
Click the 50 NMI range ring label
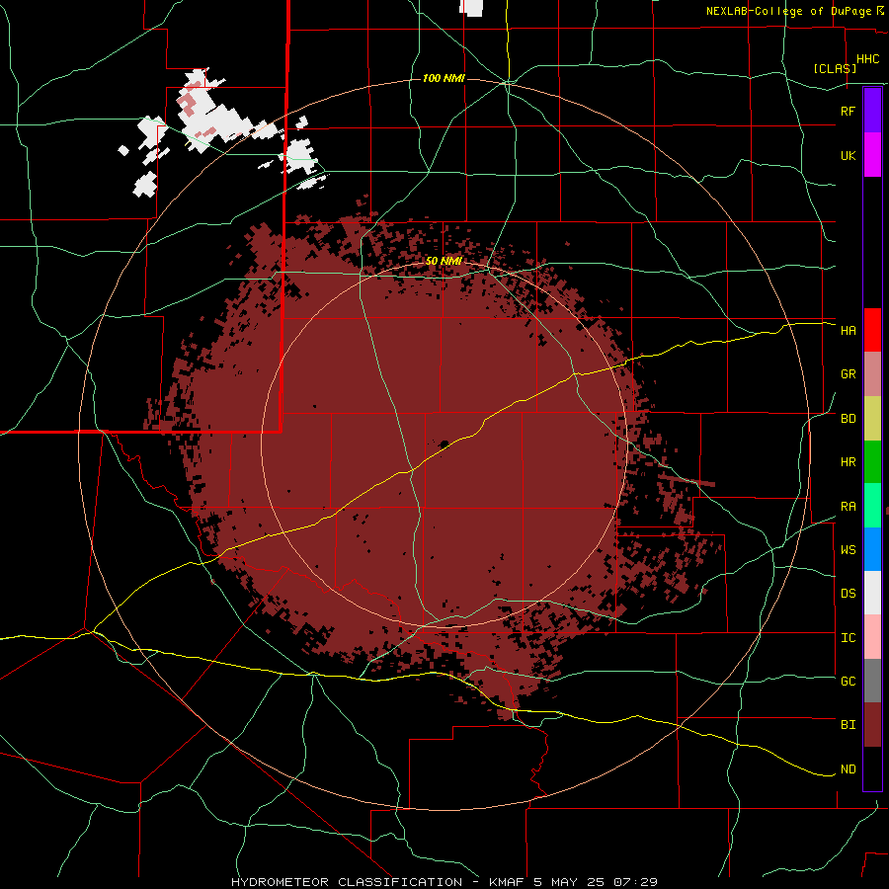(x=444, y=261)
